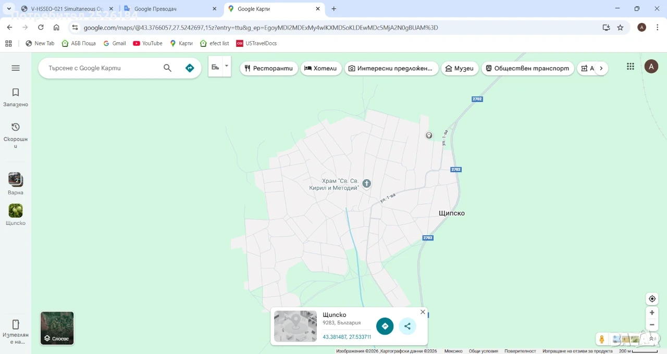Open the tab search dropdown

[9, 9]
